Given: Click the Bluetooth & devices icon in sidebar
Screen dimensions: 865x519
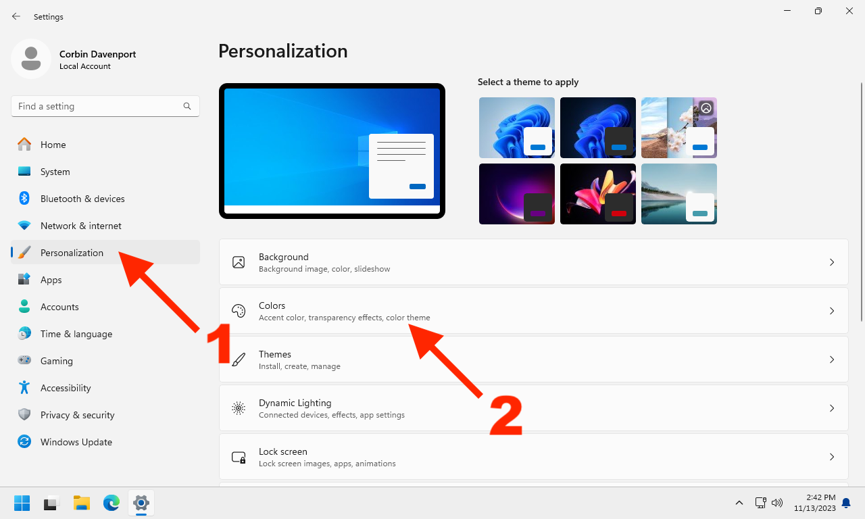Looking at the screenshot, I should [x=24, y=199].
